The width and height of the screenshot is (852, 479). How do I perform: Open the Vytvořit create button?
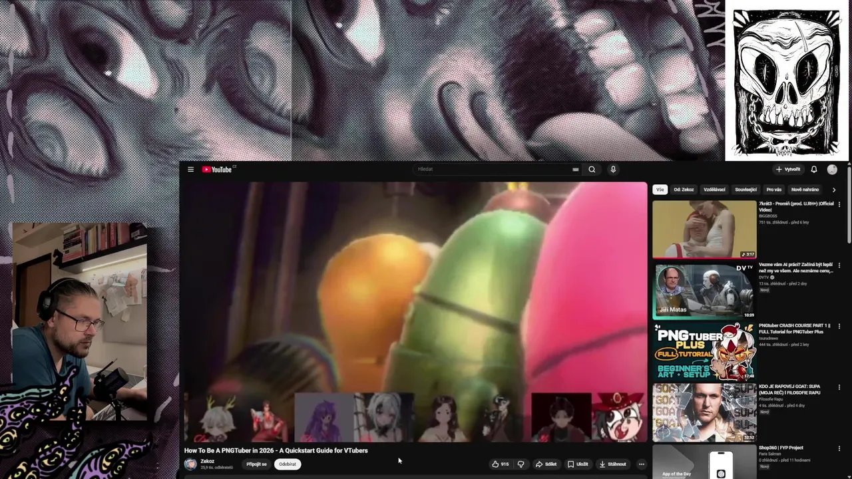tap(788, 169)
